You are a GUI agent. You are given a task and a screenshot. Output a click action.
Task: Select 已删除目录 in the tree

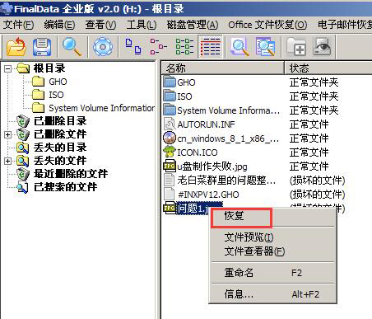(60, 121)
